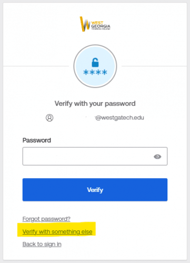Viewport: 190px width, 263px height.
Task: Click the yellow highlight around alternate verification link
Action: click(56, 229)
